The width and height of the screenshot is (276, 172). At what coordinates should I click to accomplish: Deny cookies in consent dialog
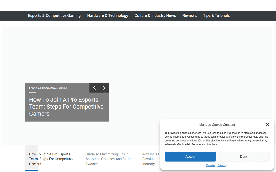(244, 156)
